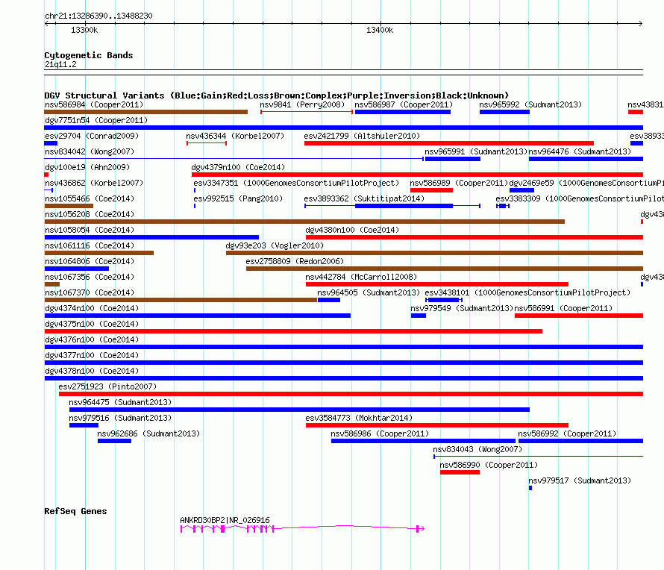
Task: Click the chr21:13286390..13488230 region label
Action: tap(98, 16)
